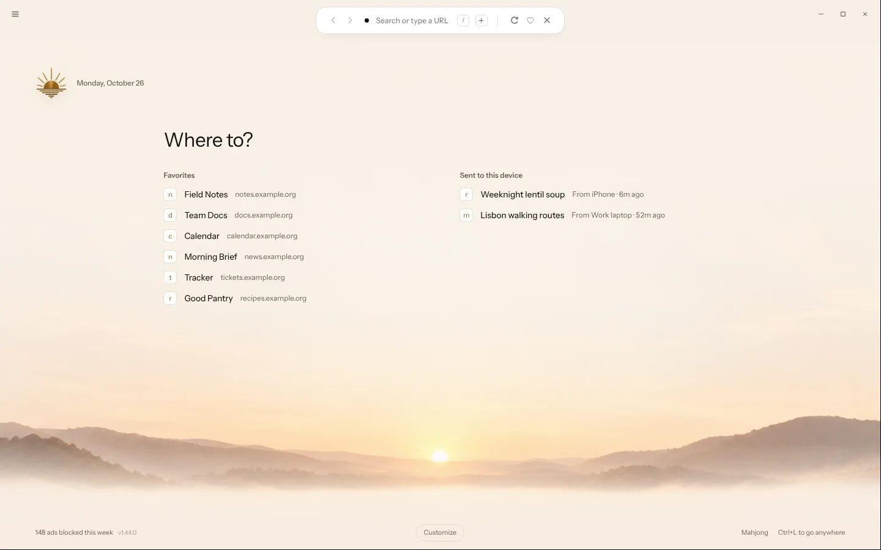Click the heart favorite icon
This screenshot has height=550, width=881.
pos(530,20)
